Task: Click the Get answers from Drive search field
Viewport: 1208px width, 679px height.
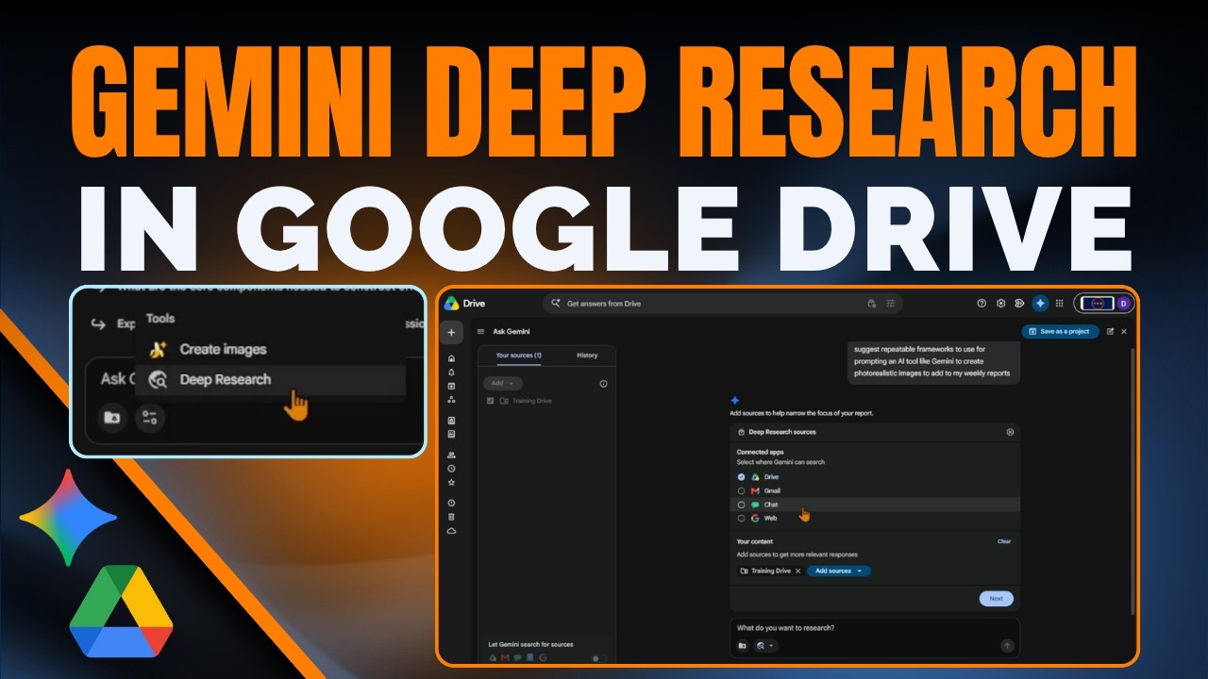Action: [x=722, y=304]
